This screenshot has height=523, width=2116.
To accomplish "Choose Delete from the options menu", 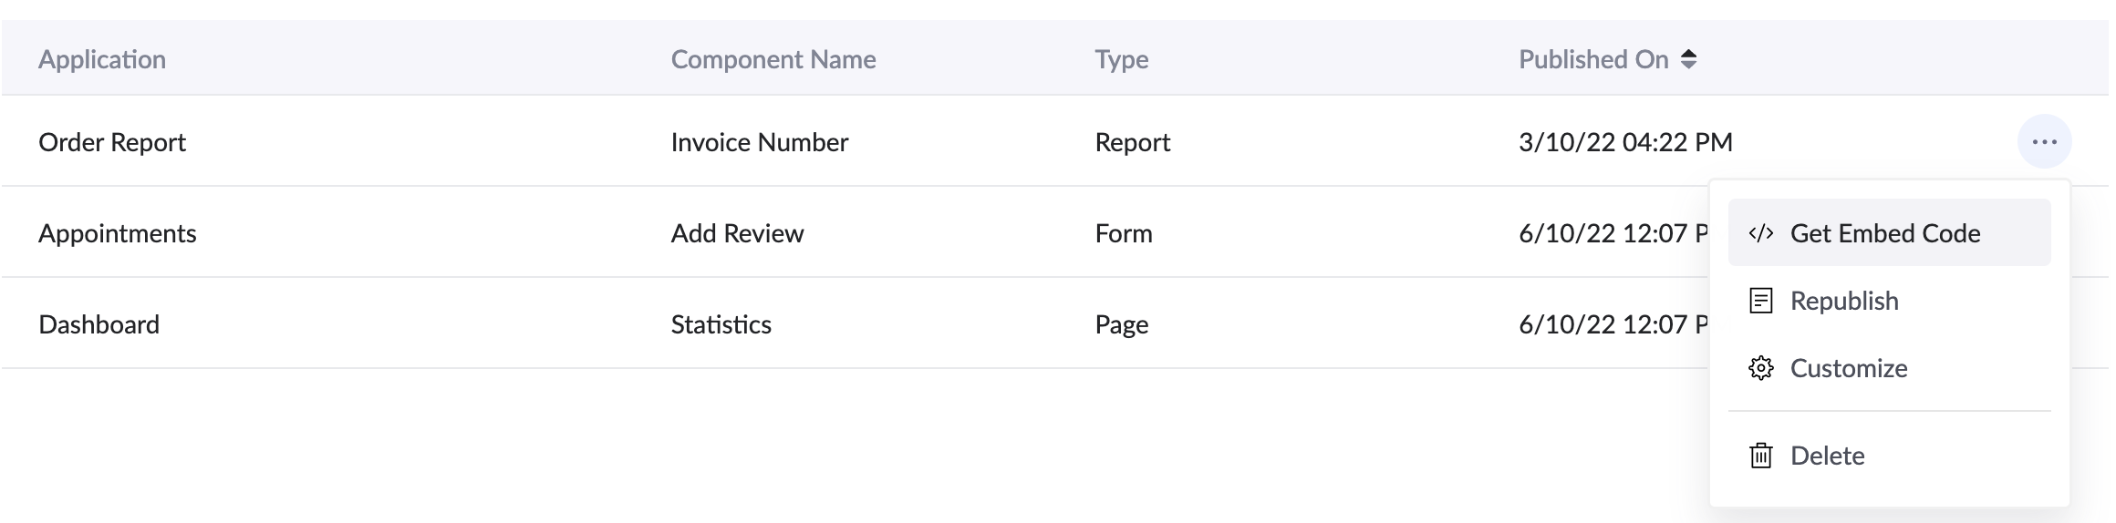I will [x=1827, y=456].
